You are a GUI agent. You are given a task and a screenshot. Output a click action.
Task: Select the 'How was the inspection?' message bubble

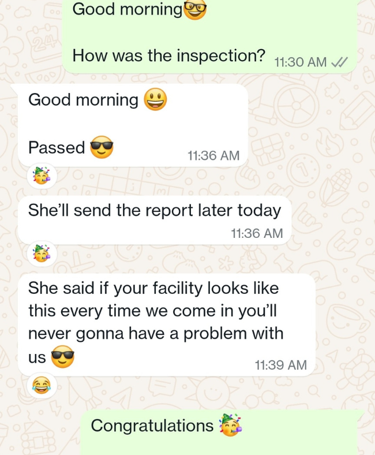coord(209,35)
